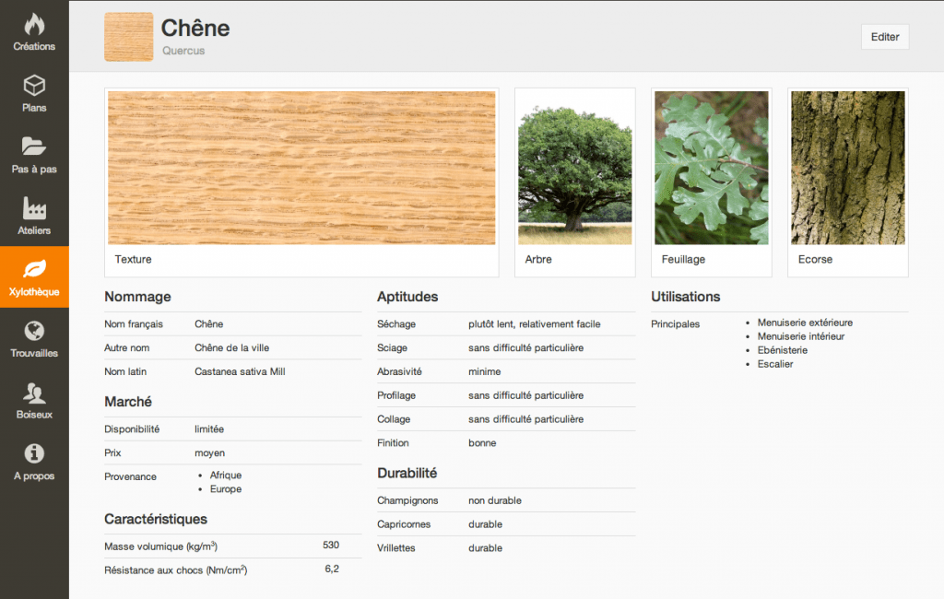Click the Menuiserie extérieure list item
The width and height of the screenshot is (944, 599).
(805, 323)
